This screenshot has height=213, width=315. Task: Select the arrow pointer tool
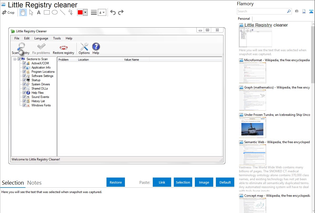click(31, 12)
